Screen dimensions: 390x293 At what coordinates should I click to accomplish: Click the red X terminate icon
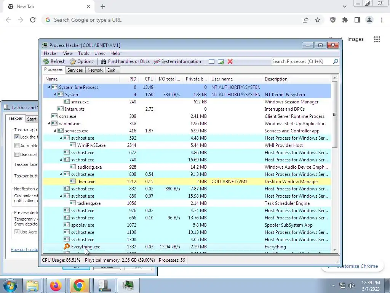(230, 61)
